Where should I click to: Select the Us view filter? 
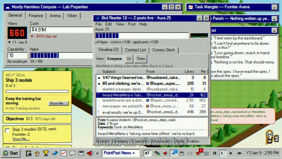click(x=129, y=59)
